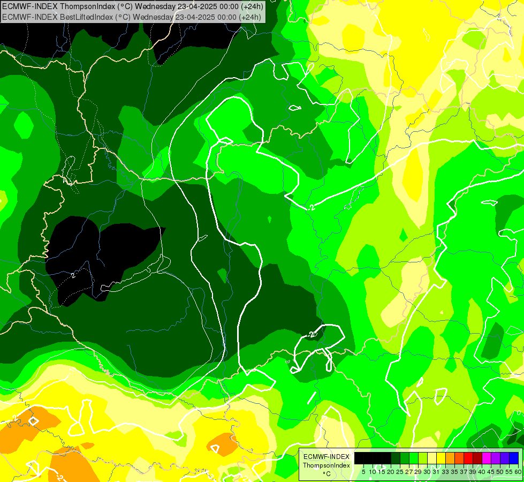The height and width of the screenshot is (482, 524).
Task: Click the legend tick label '10'
Action: point(373,472)
